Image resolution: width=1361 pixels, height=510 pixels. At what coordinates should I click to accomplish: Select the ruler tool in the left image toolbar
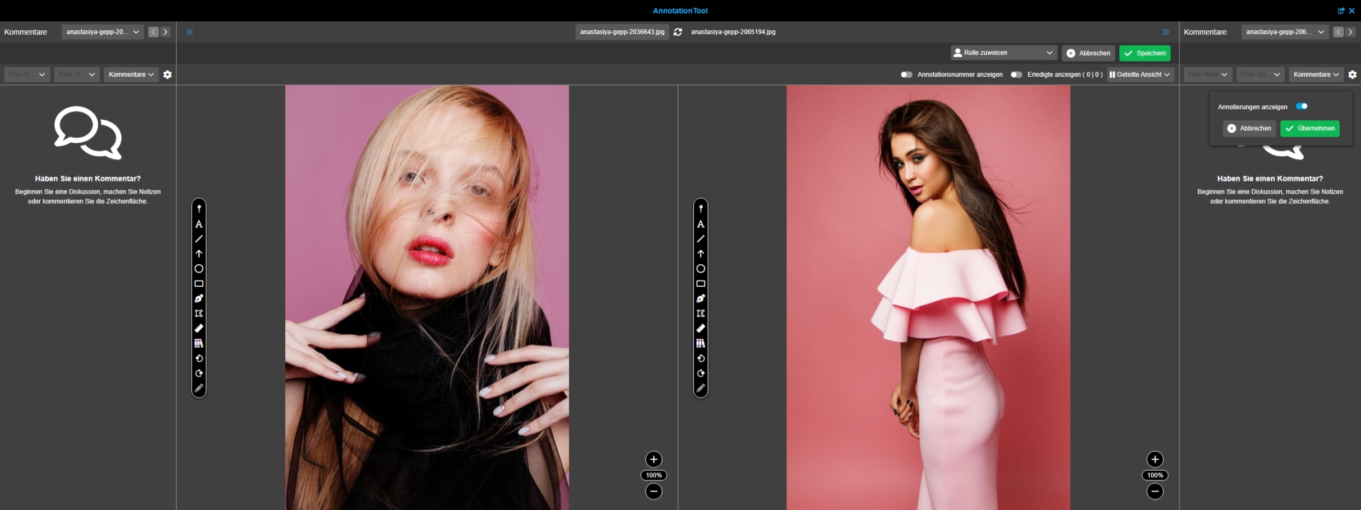(199, 329)
